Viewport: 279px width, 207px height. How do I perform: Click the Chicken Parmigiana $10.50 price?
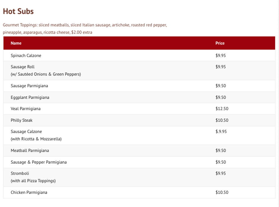[x=222, y=193]
